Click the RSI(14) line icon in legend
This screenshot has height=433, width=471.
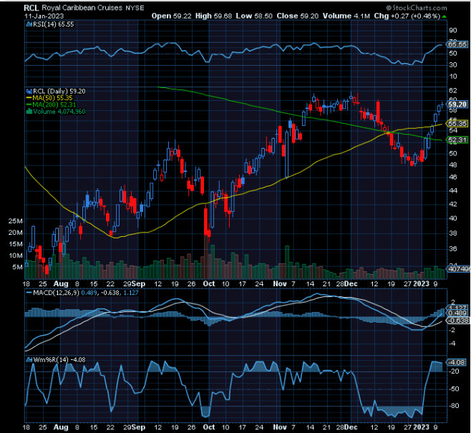(x=28, y=24)
